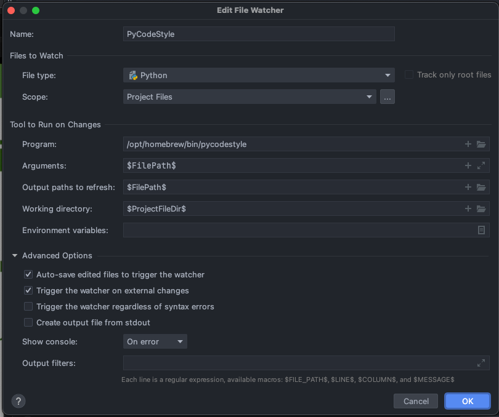
Task: Disable auto-save edited files to trigger watcher
Action: click(x=28, y=275)
